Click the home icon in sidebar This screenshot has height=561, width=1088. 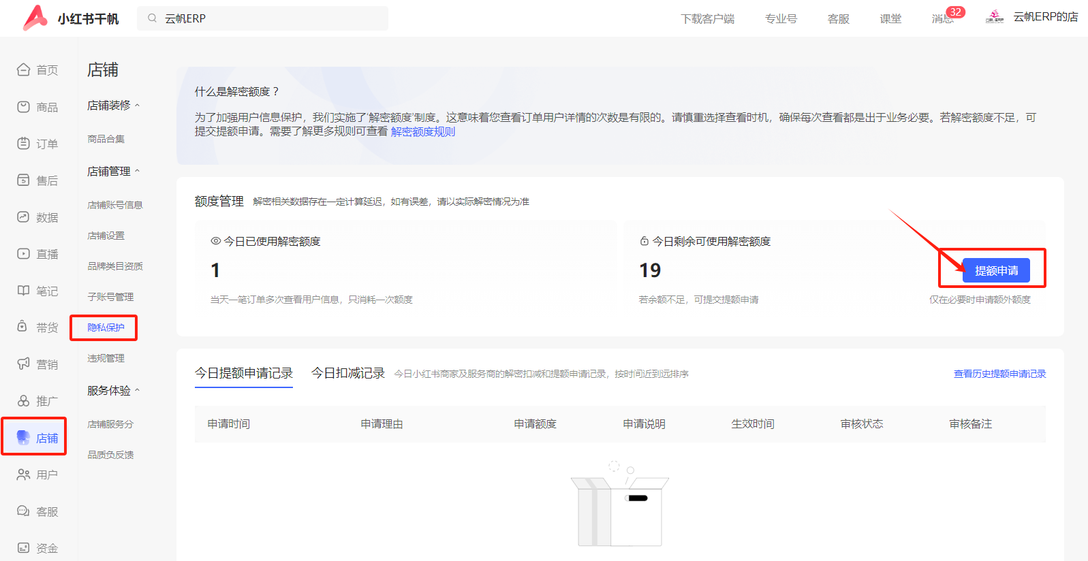click(x=24, y=69)
